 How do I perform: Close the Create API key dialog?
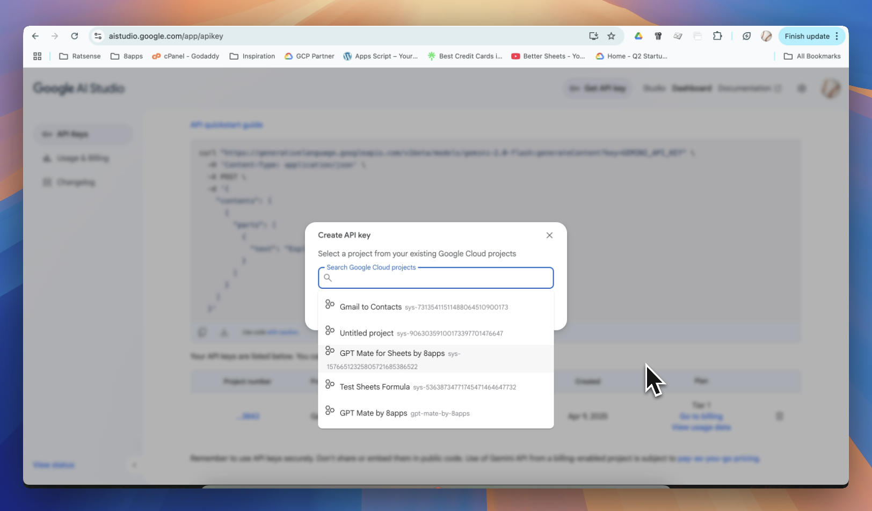549,235
